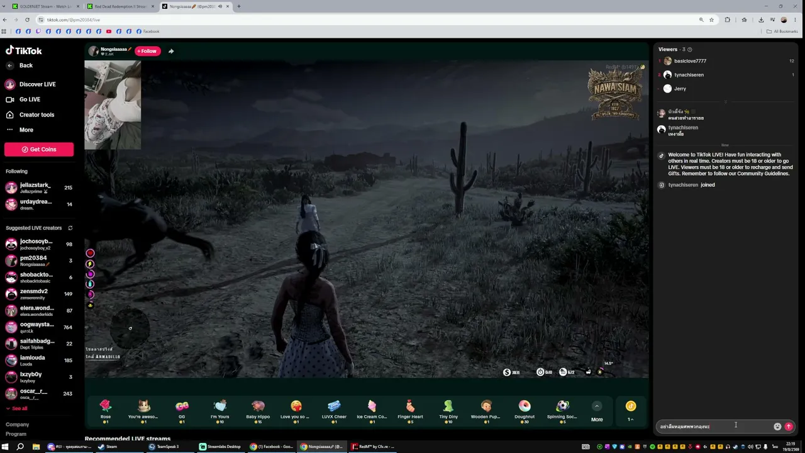Switch to Red Dead Redemption II tab
Screen dimensions: 805x453
(120, 6)
